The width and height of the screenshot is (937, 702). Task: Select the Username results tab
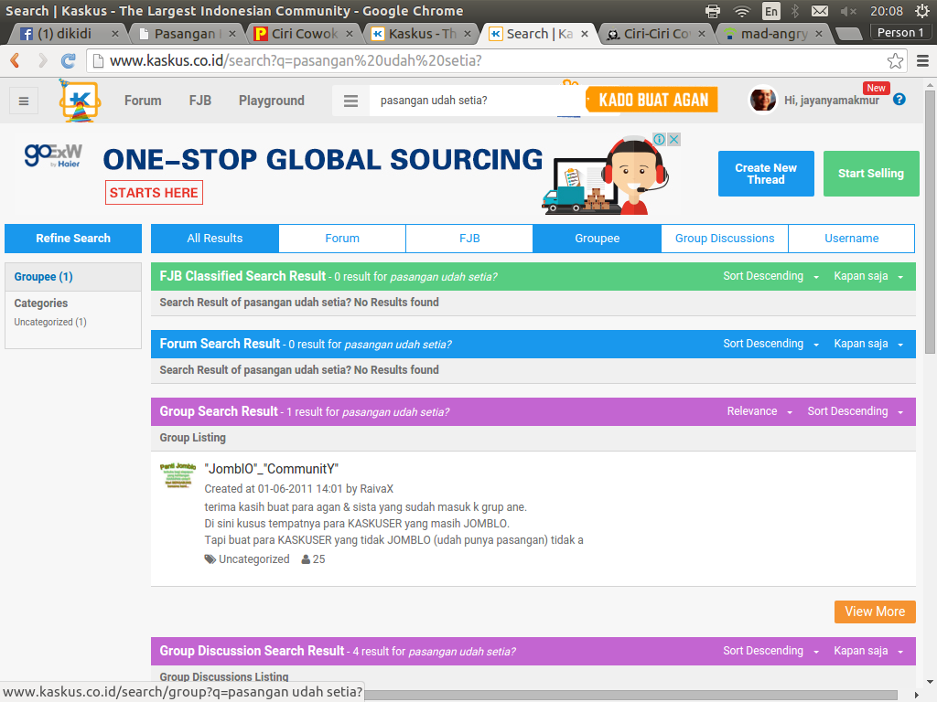pyautogui.click(x=852, y=239)
